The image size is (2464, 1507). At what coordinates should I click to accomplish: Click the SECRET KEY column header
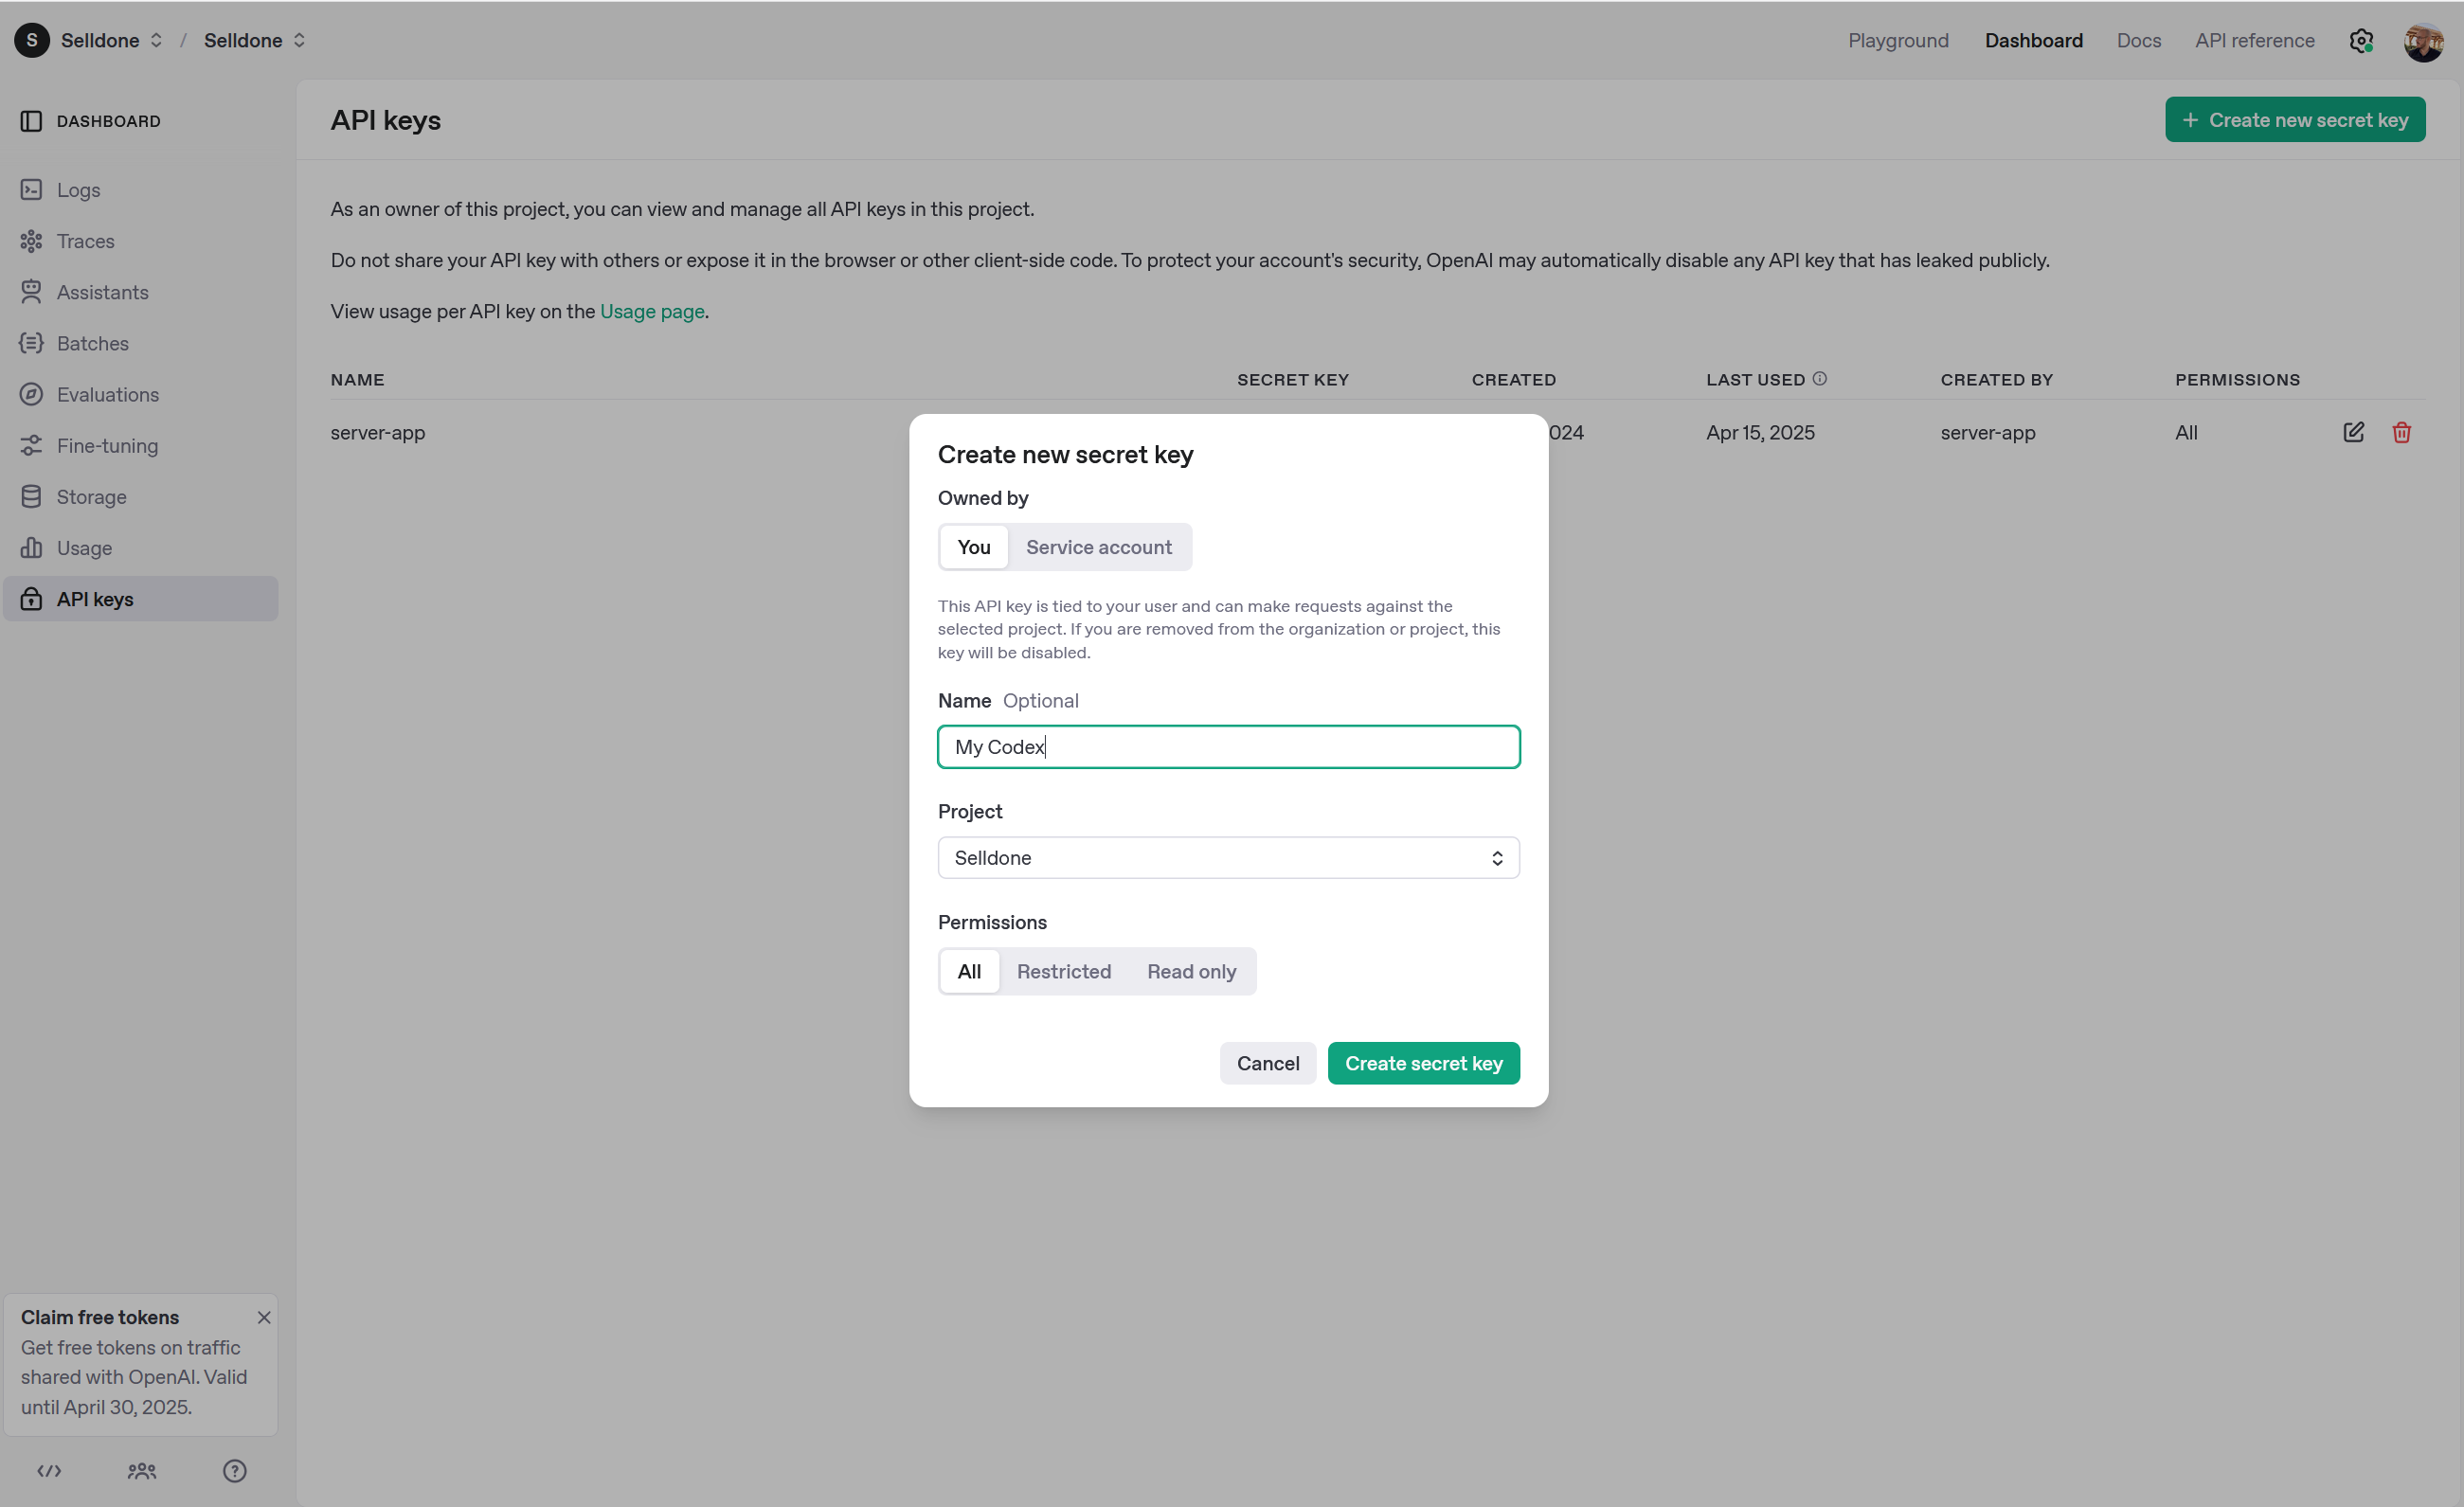click(1292, 380)
